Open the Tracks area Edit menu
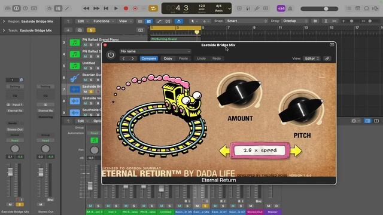Image resolution: width=383 pixels, height=215 pixels. (82, 21)
